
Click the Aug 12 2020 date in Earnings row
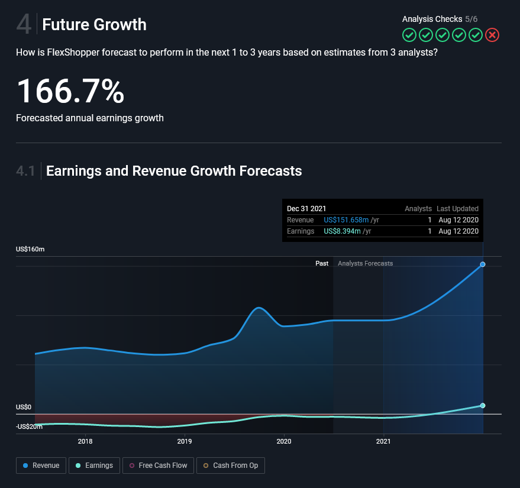pyautogui.click(x=458, y=231)
